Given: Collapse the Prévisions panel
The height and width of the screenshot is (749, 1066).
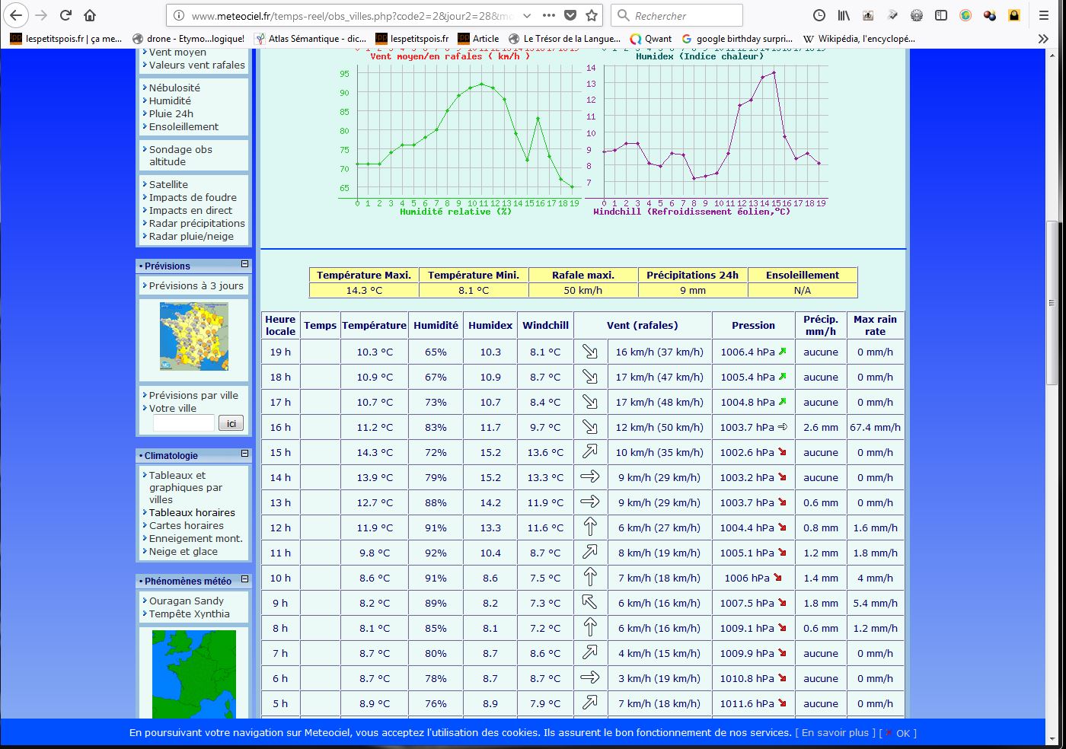Looking at the screenshot, I should coord(244,264).
